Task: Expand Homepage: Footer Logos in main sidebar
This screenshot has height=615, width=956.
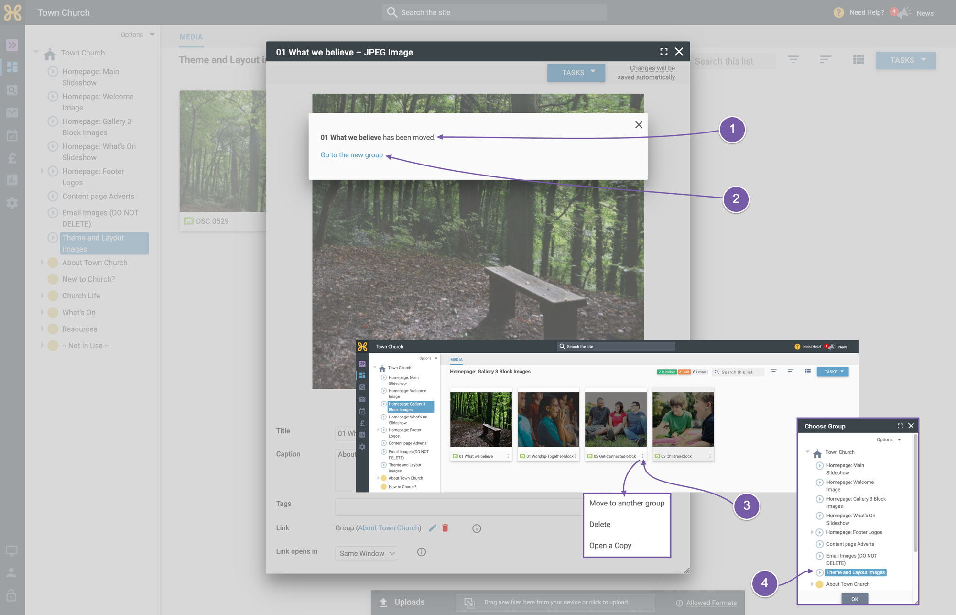Action: 42,171
